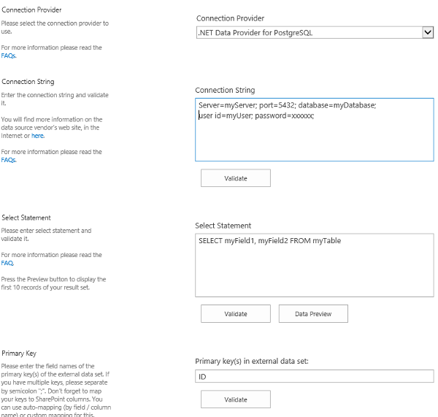Follow the 'here' link for vendor info
This screenshot has height=417, width=438.
click(x=37, y=135)
